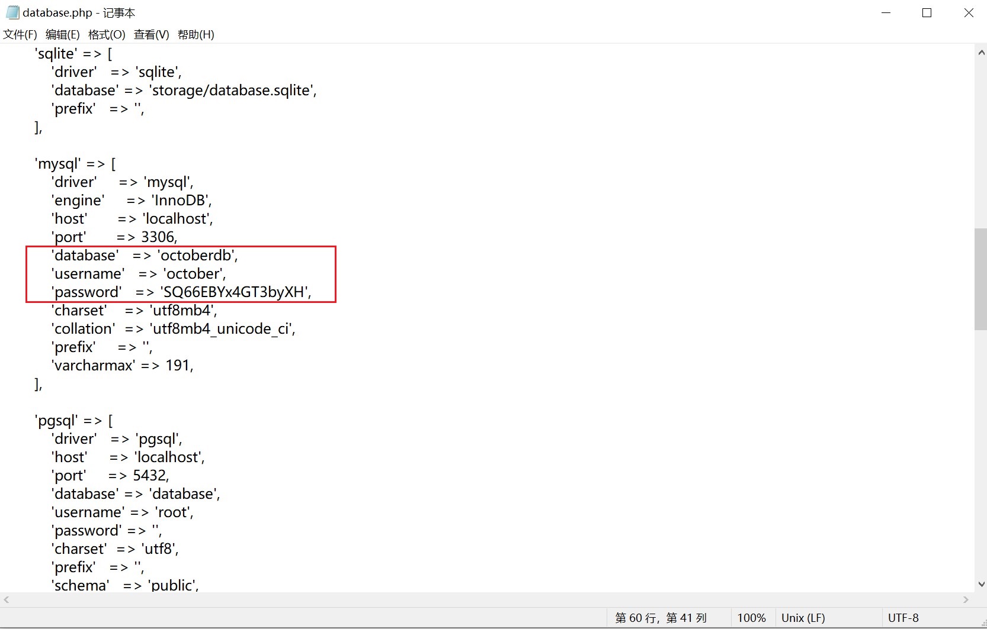
Task: Click the pgsql username 'root' value
Action: pyautogui.click(x=174, y=512)
